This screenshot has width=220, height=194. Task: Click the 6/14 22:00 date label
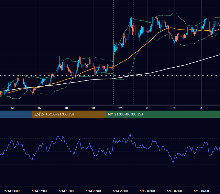[120, 191]
